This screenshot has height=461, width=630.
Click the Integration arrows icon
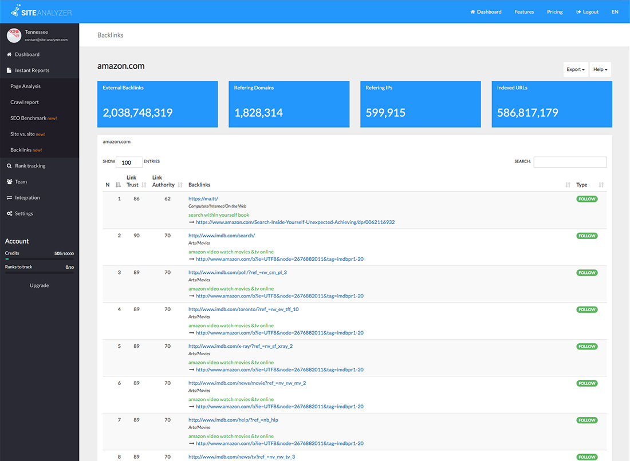pos(9,197)
